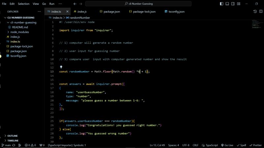The image size is (264, 148).
Task: Open tsconfig.json in the Explorer tree
Action: [18, 56]
